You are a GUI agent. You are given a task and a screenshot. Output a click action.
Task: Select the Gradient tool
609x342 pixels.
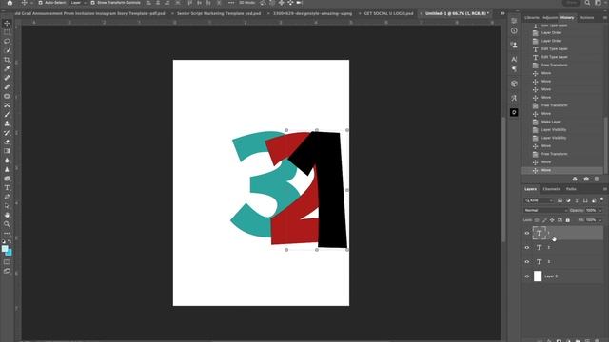coord(7,151)
